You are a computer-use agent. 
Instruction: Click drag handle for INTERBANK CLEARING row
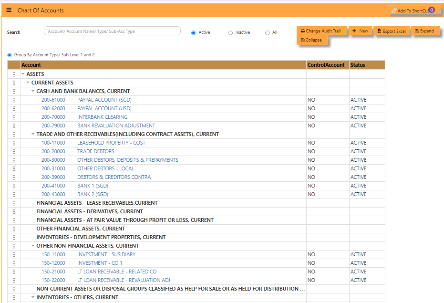[x=14, y=117]
